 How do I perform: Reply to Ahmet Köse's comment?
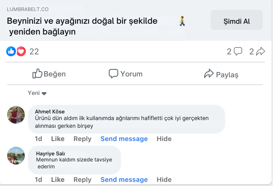82,139
